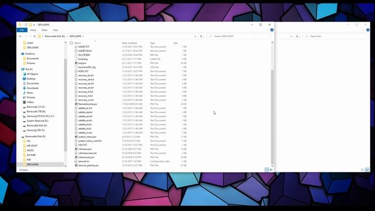Switch to details view in SEPLUGINS window
Viewport: 375px width, 211px height.
click(x=267, y=169)
